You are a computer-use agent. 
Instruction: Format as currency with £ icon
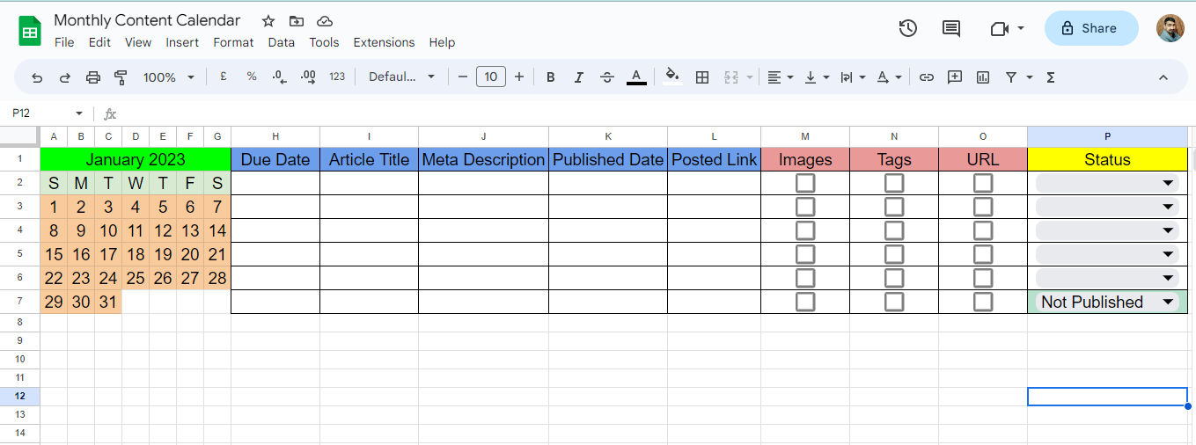[x=224, y=77]
